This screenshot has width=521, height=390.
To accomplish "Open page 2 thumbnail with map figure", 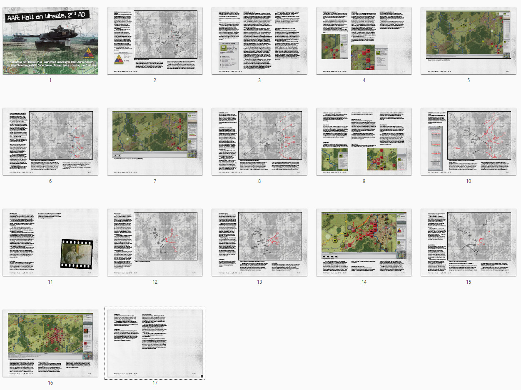I will pos(155,41).
